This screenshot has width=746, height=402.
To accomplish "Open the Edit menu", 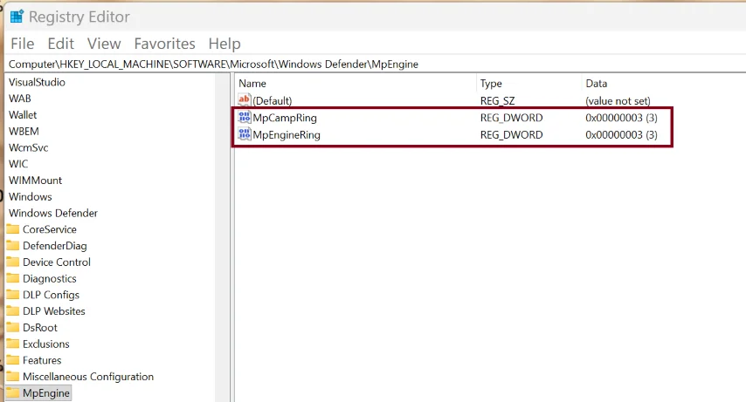I will pos(60,44).
